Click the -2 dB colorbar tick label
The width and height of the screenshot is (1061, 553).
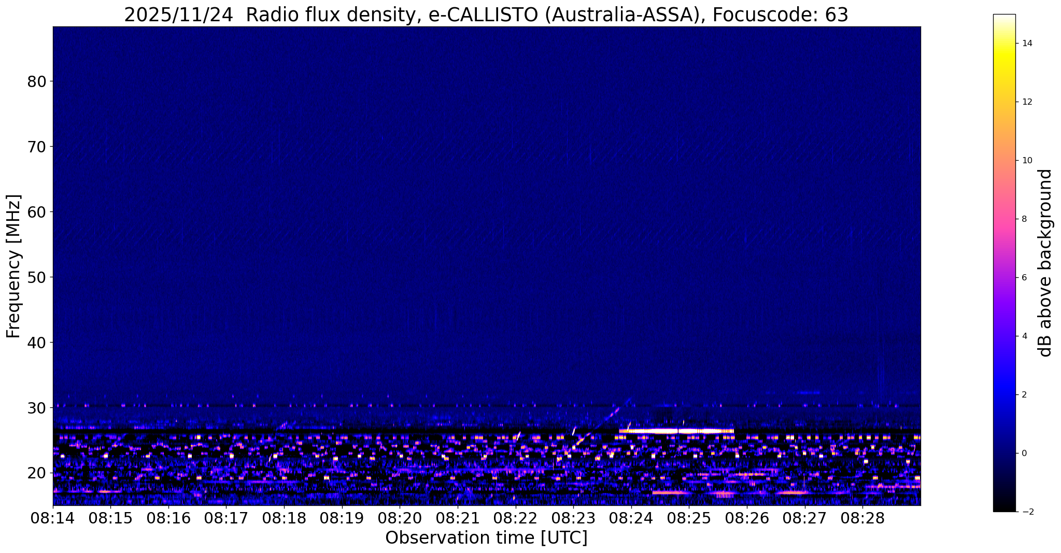tap(1026, 512)
